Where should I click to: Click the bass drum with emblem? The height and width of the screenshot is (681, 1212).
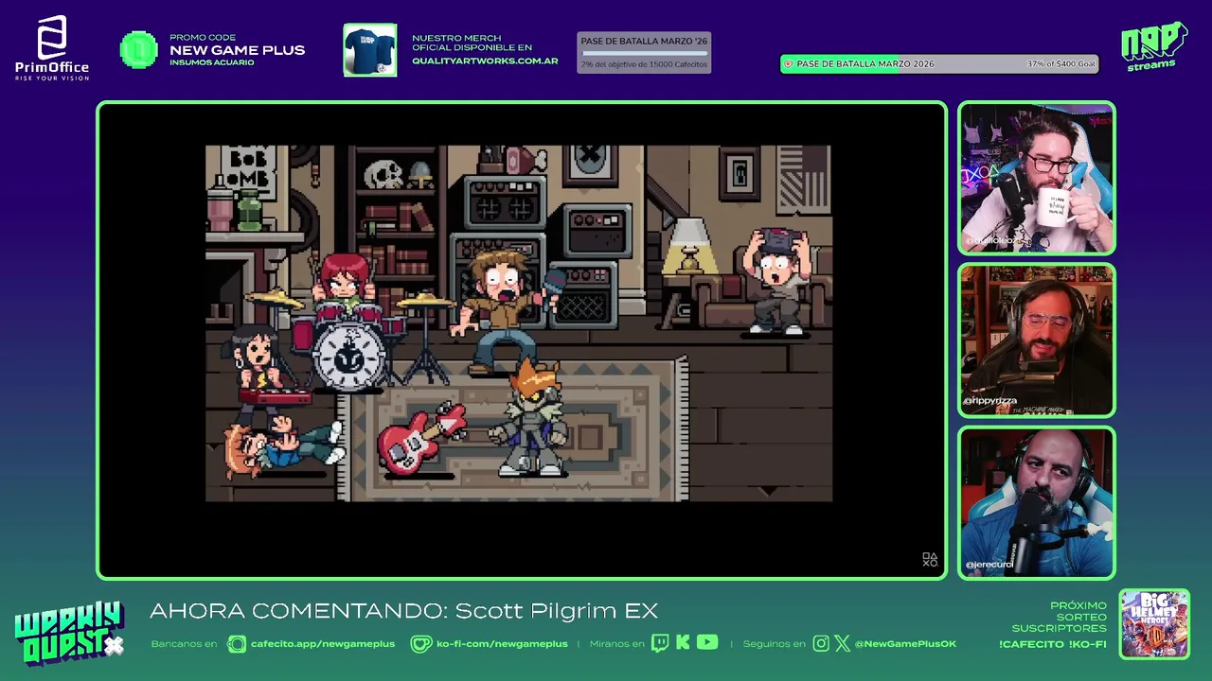click(349, 355)
